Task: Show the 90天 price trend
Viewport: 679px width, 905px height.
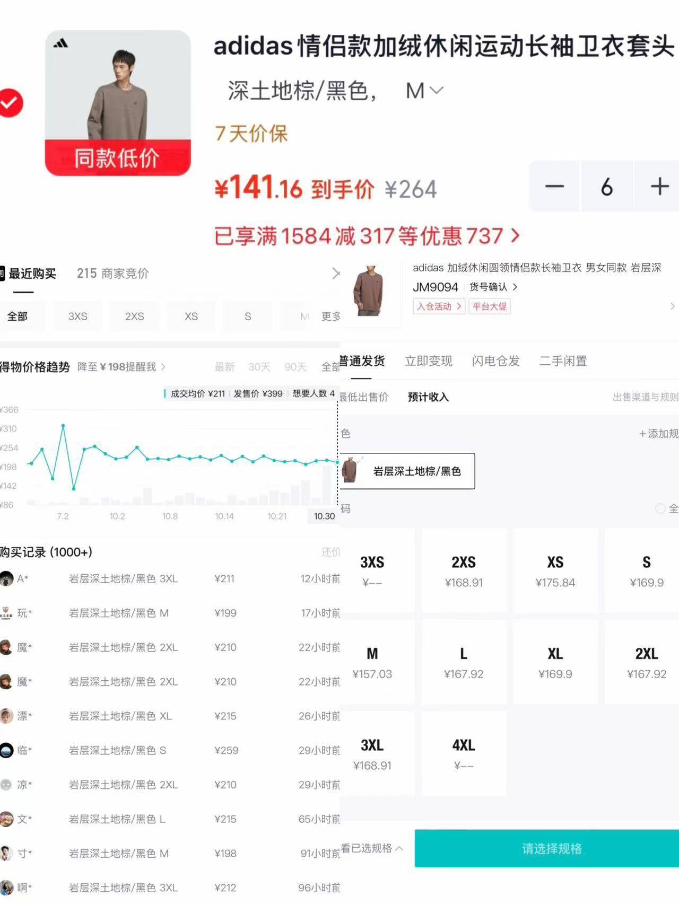Action: coord(295,367)
